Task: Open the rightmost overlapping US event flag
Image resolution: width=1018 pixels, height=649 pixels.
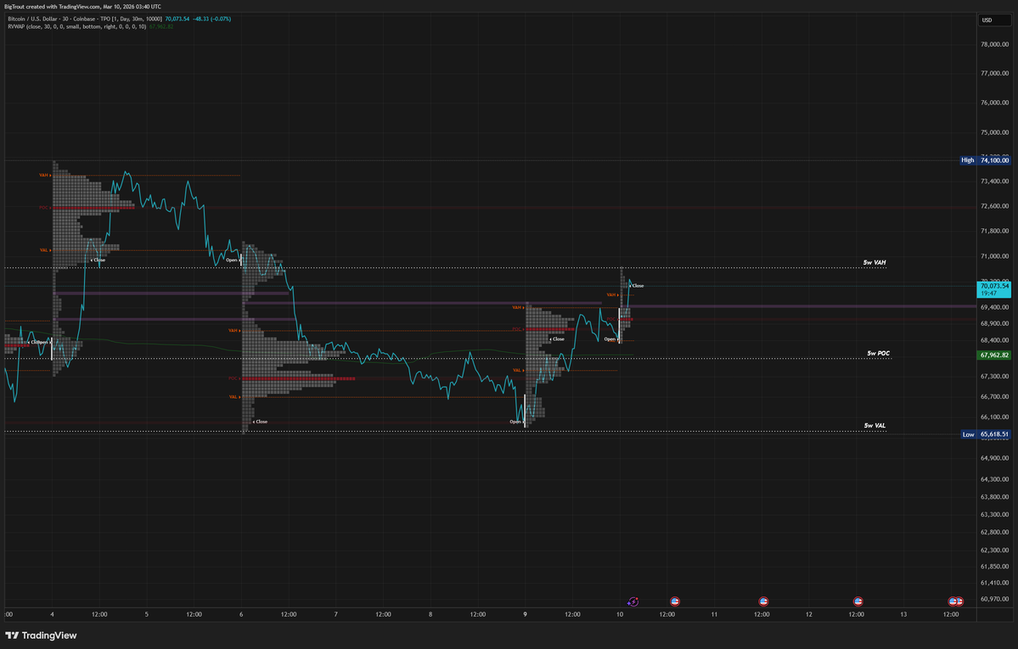Action: [x=959, y=601]
